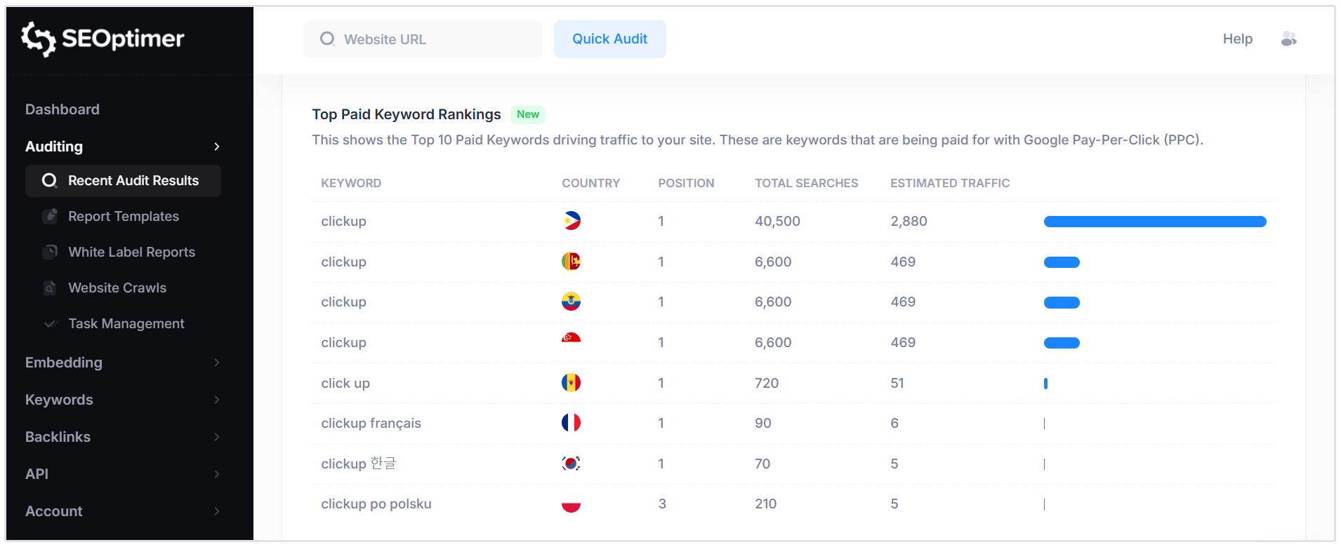Open the user profile icon
The height and width of the screenshot is (547, 1341).
click(1289, 39)
